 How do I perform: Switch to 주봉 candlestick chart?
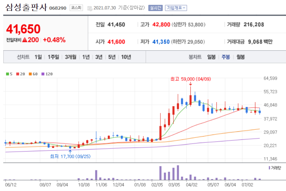(225, 57)
